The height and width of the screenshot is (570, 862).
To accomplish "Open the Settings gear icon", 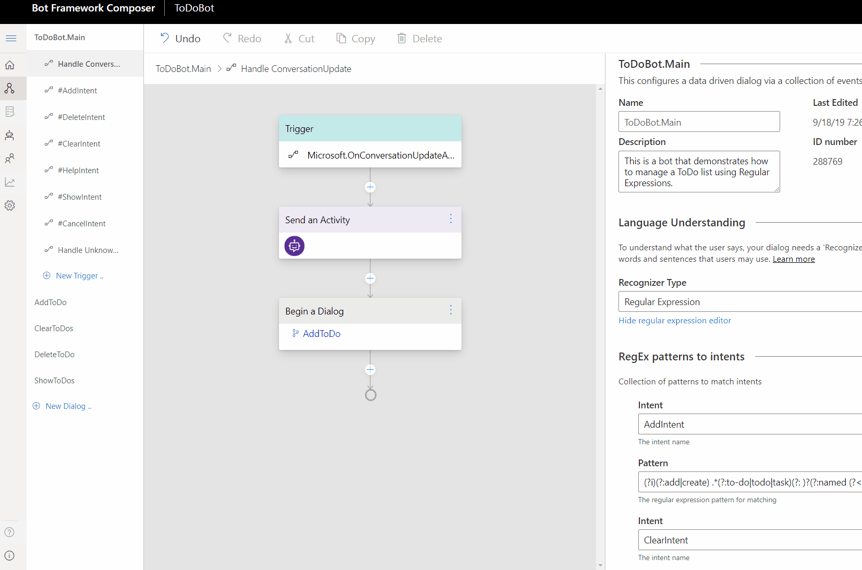I will (9, 205).
